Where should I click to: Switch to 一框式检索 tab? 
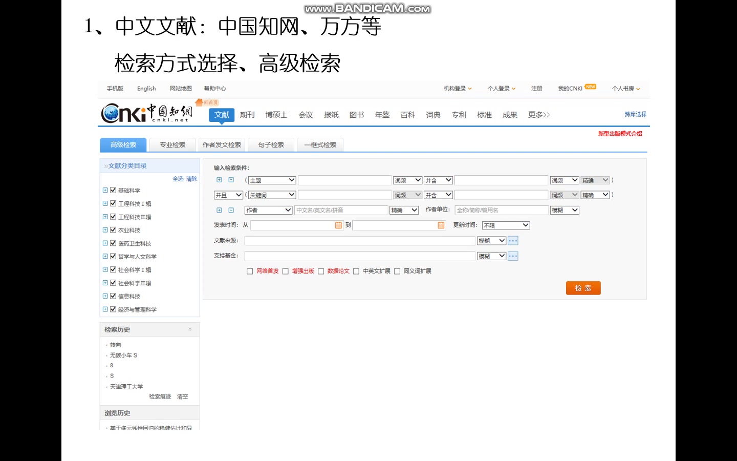[x=320, y=145]
